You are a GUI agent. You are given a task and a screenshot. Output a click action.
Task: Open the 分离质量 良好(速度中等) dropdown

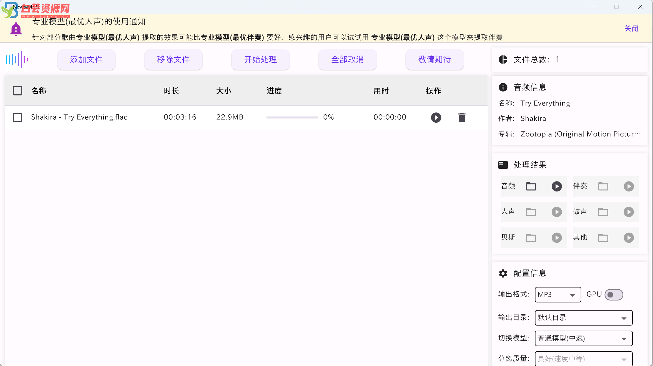pyautogui.click(x=584, y=359)
